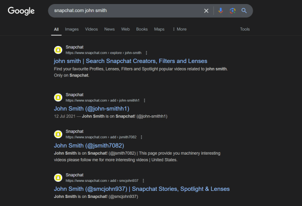This screenshot has width=302, height=206.
Task: Click snippet 'Find your favourite Profiles, Lenses'
Action: [x=140, y=72]
